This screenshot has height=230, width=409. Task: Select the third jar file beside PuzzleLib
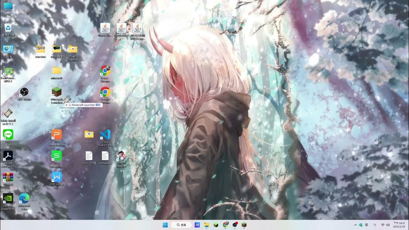point(138,31)
